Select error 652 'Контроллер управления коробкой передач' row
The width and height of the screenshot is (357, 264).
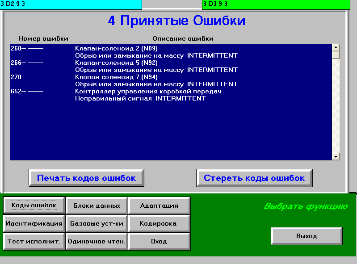coord(171,91)
